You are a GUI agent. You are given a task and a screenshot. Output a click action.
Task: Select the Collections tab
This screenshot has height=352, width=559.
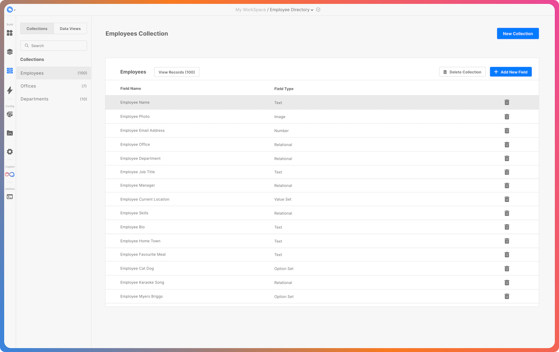coord(37,28)
